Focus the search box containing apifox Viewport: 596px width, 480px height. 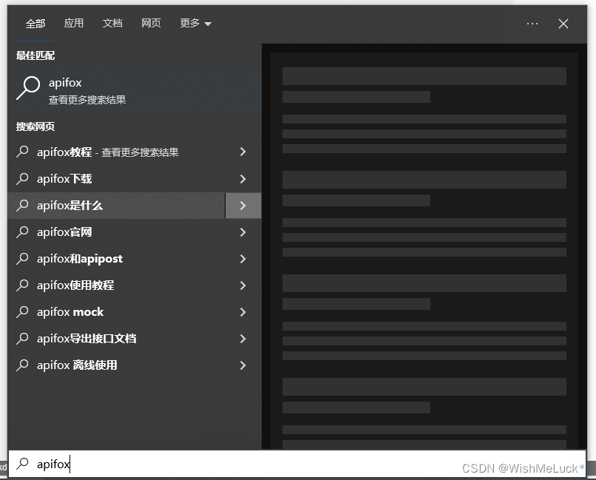[297, 464]
